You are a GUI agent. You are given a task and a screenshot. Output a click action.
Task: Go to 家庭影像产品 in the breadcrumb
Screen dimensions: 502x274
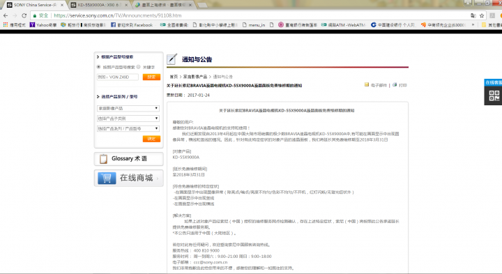pyautogui.click(x=195, y=77)
